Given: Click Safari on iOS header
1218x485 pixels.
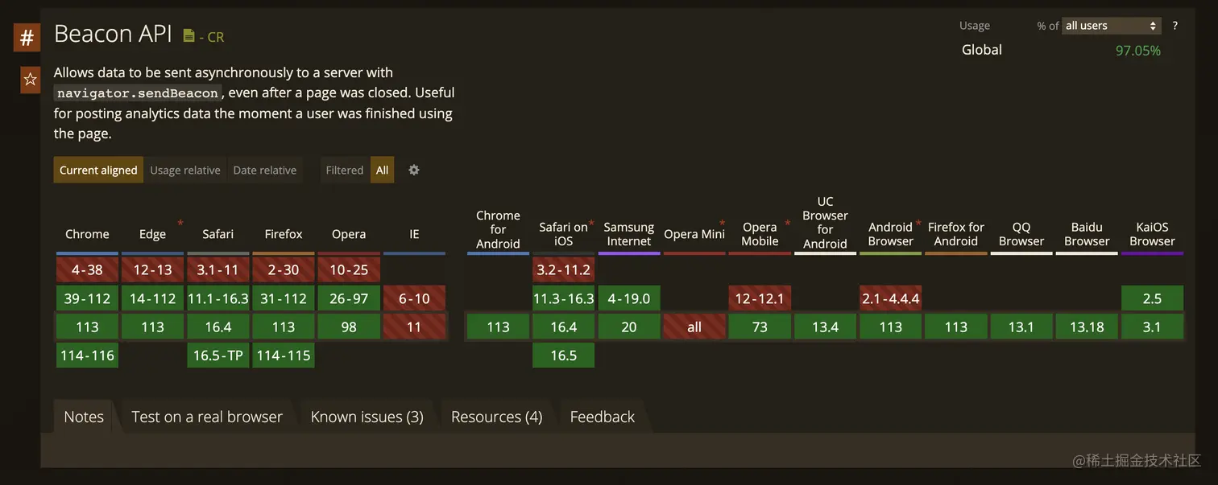Looking at the screenshot, I should (x=564, y=234).
